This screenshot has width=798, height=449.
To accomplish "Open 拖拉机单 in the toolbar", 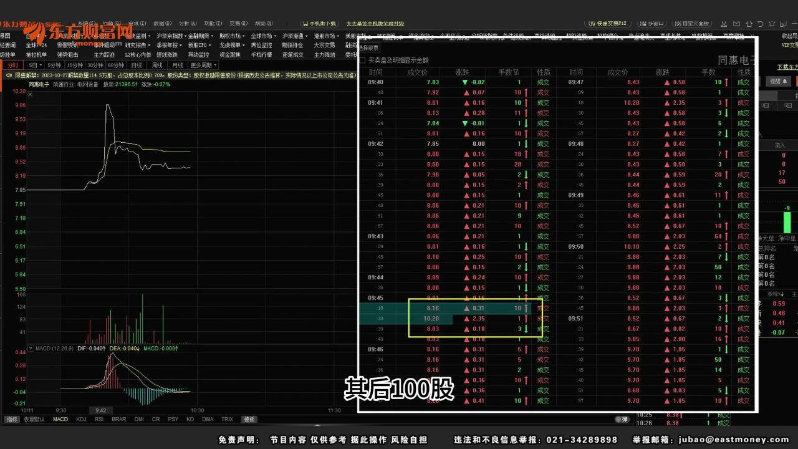I will pos(37,54).
